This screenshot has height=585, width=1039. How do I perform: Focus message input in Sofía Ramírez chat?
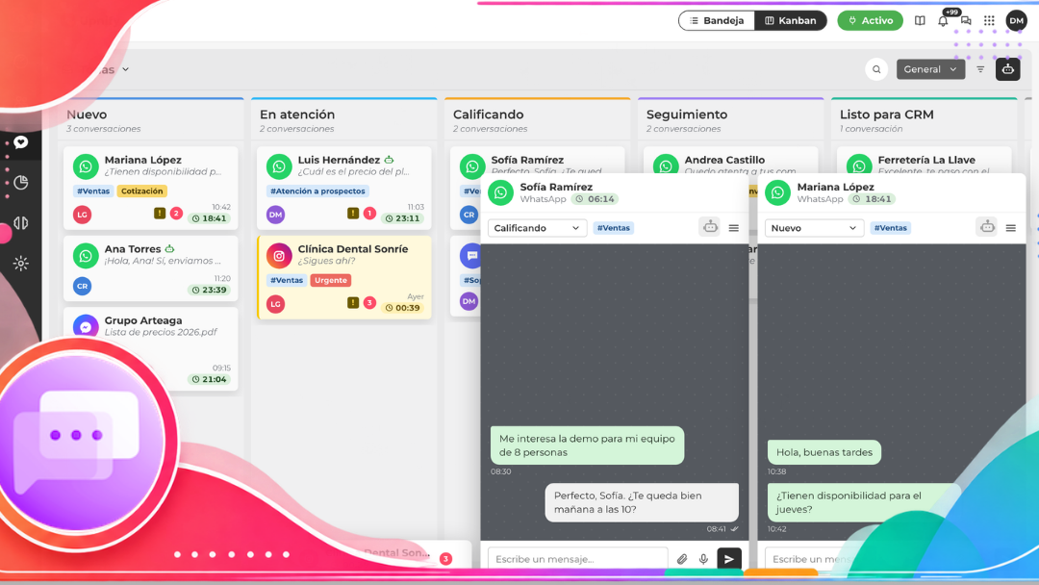(x=578, y=558)
